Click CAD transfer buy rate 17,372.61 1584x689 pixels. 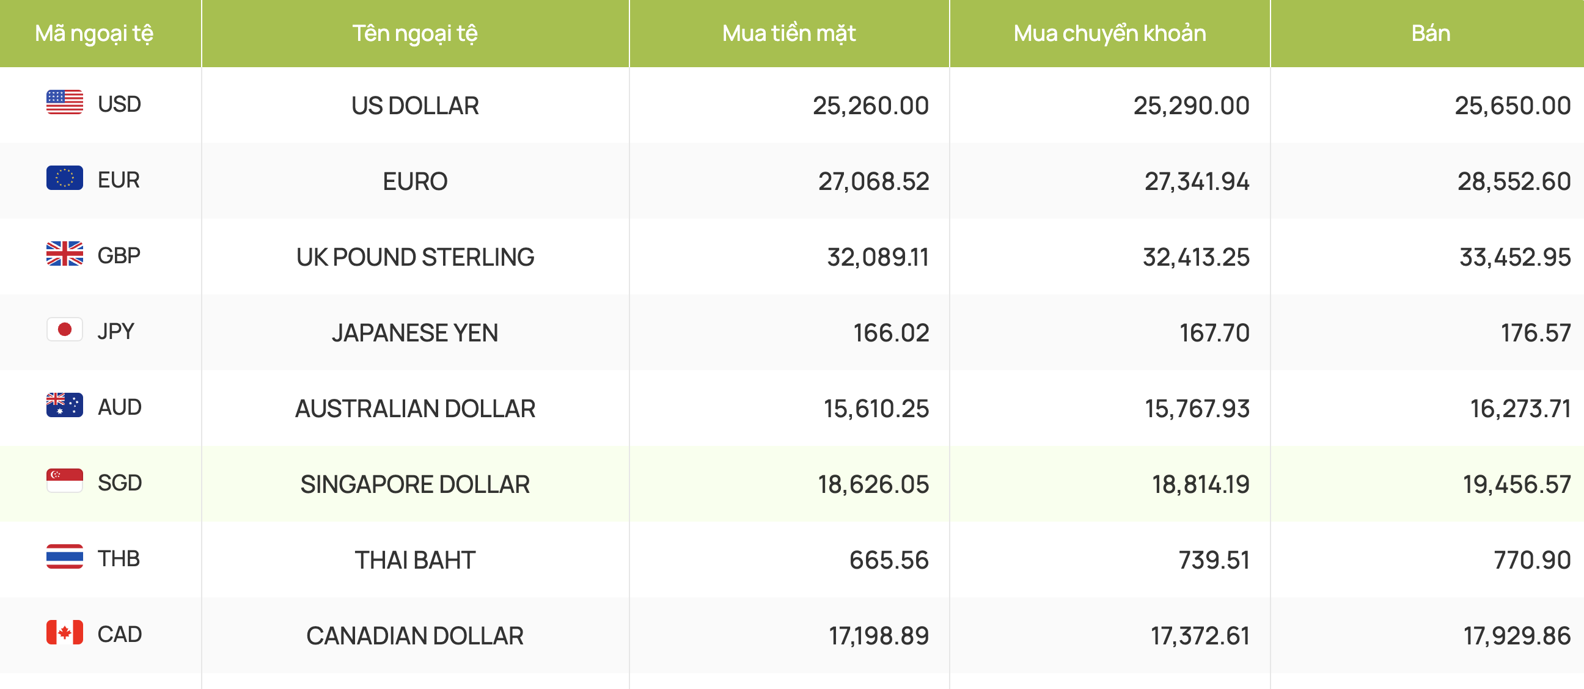click(x=1200, y=635)
